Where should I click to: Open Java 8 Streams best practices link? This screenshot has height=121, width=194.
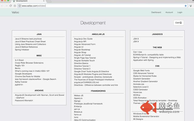click(x=28, y=39)
